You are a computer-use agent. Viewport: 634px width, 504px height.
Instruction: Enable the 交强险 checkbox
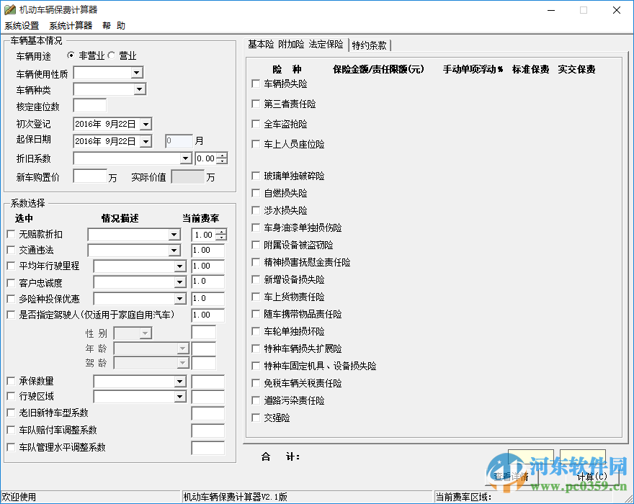(256, 418)
